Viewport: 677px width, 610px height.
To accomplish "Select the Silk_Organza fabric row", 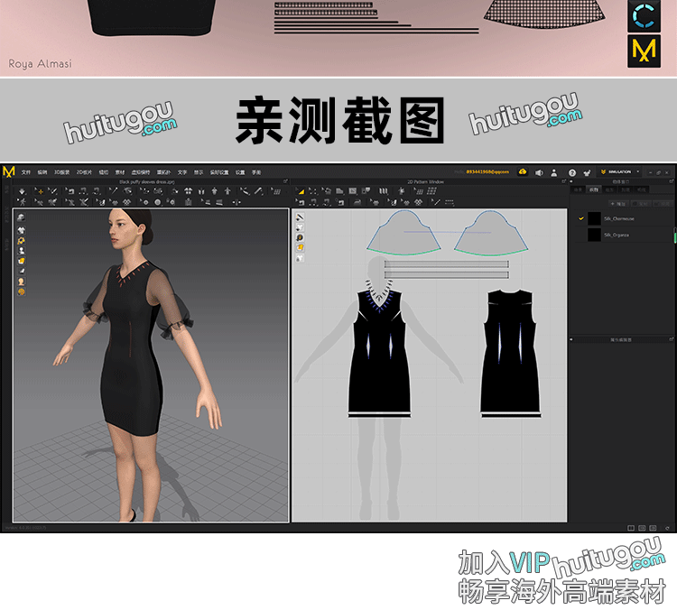I will (x=622, y=235).
